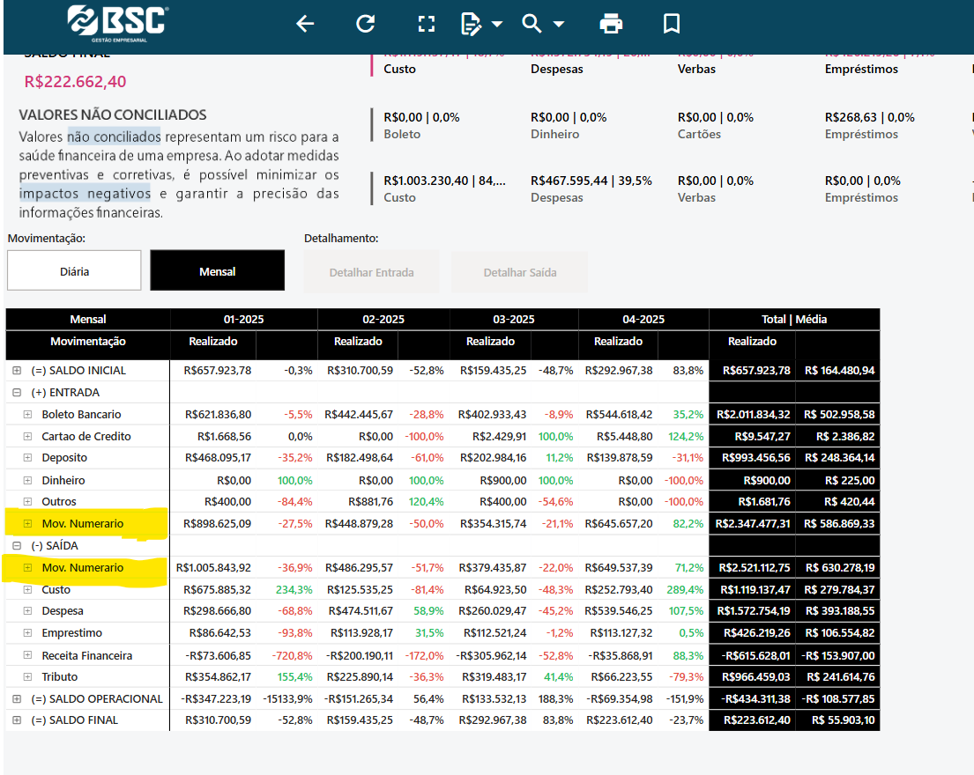Click Deposito 02-2025 value R$182.498,64
Viewport: 974px width, 775px height.
(x=360, y=458)
